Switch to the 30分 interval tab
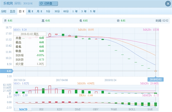172x112 pixels. 57,11
